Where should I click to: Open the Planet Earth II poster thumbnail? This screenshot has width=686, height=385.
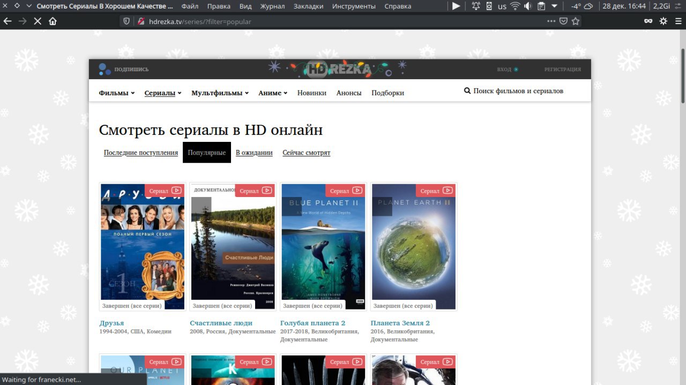point(414,247)
